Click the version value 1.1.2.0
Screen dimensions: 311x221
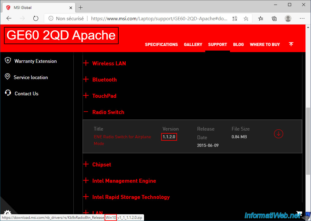(169, 137)
